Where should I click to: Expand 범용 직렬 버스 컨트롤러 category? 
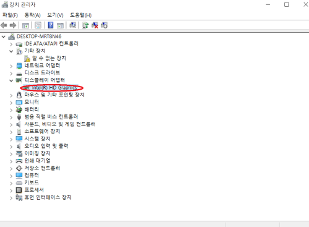click(x=11, y=118)
